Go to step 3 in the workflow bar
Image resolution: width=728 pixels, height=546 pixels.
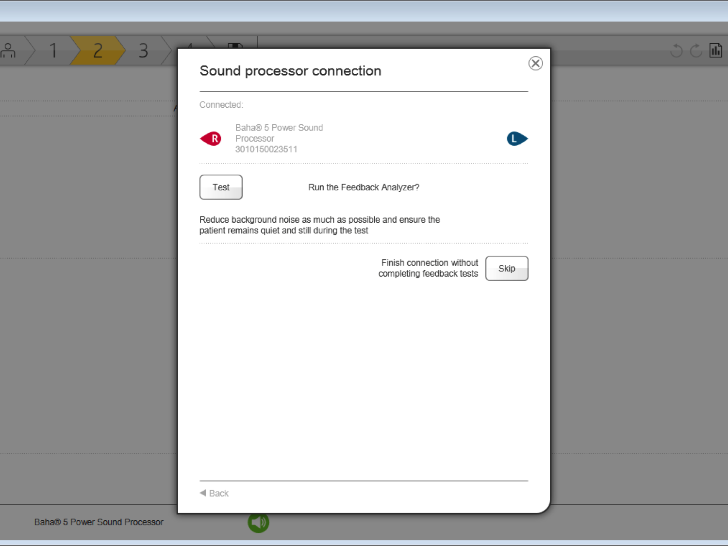(x=143, y=50)
